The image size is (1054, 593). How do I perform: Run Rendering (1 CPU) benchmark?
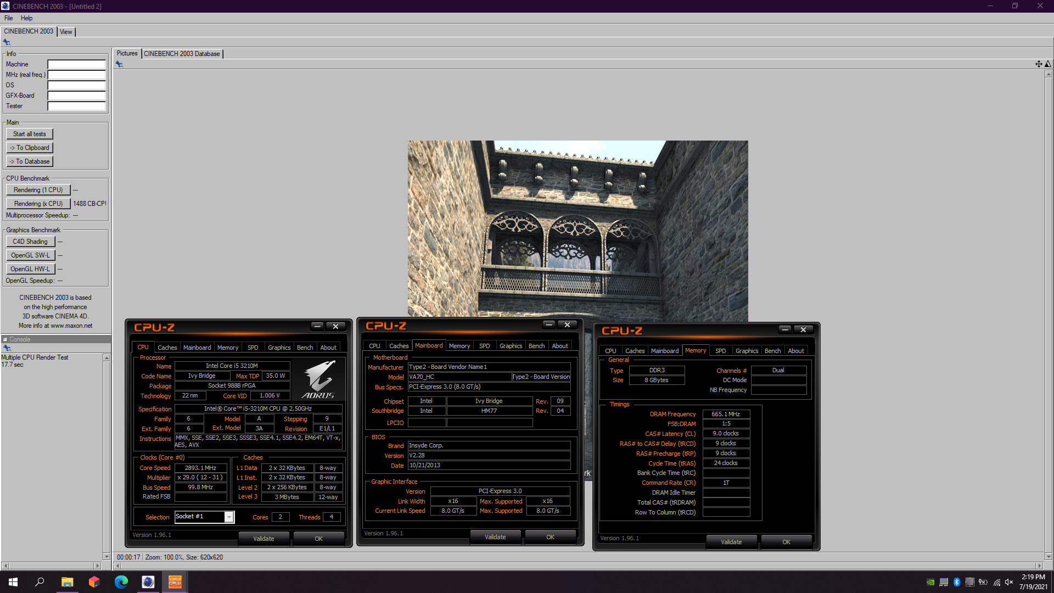[x=38, y=190]
